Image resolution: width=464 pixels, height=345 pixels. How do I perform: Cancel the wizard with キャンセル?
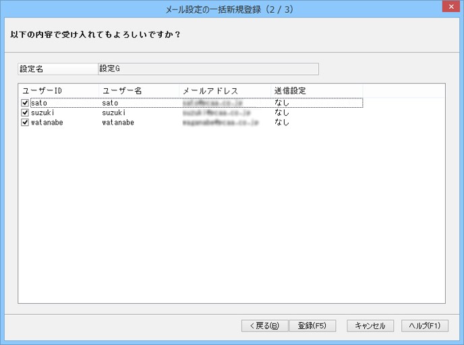pyautogui.click(x=370, y=325)
